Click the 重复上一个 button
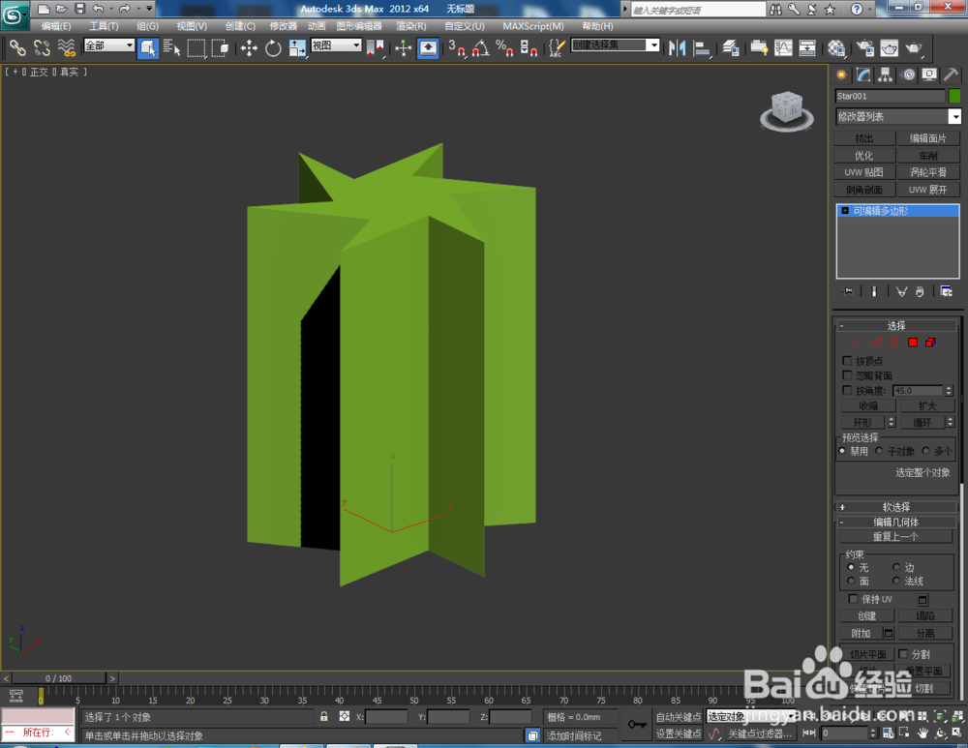 pyautogui.click(x=895, y=536)
